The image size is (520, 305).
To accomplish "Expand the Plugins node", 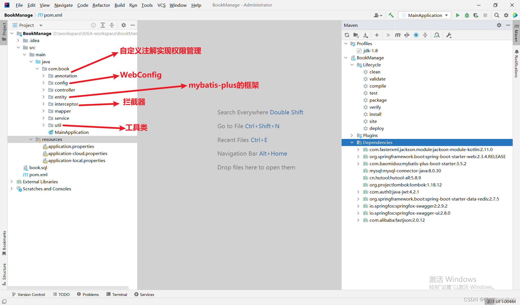I will pos(352,136).
